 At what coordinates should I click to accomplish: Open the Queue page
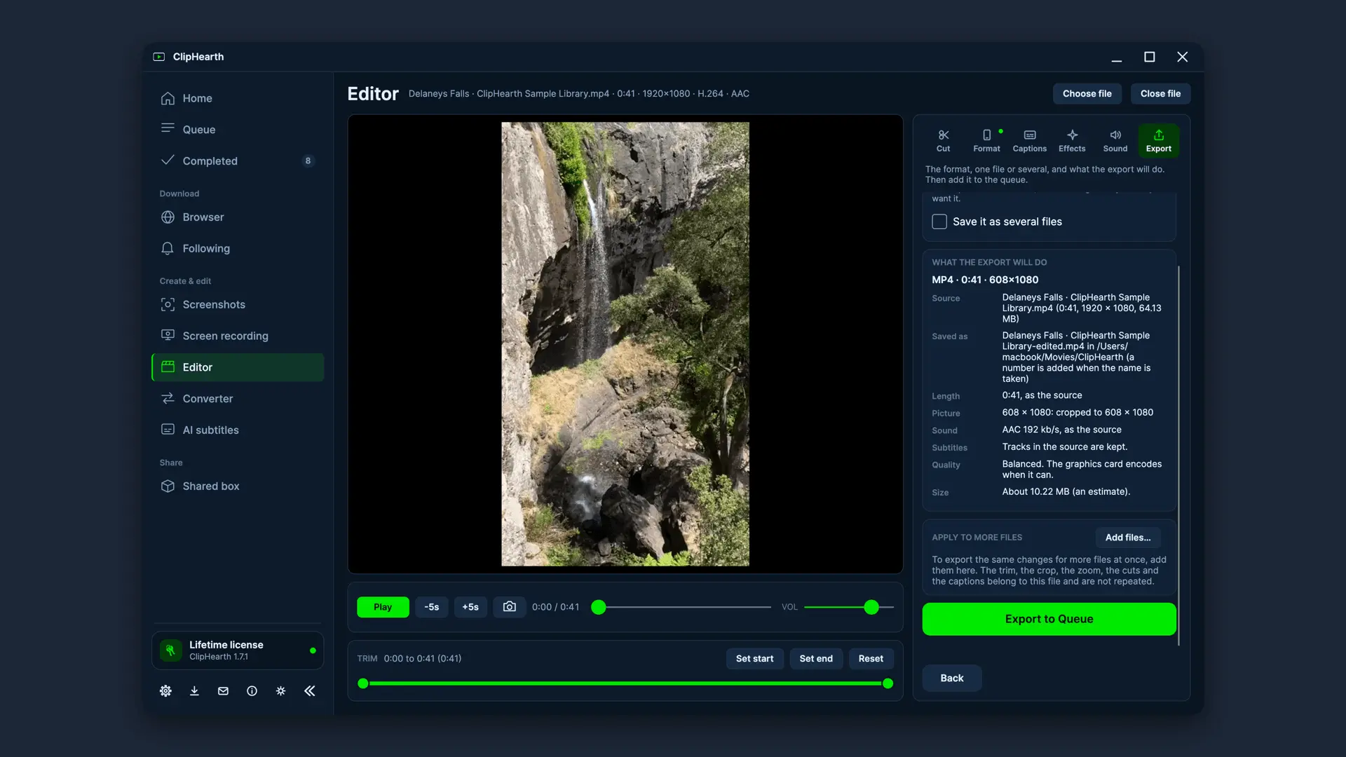(x=238, y=130)
